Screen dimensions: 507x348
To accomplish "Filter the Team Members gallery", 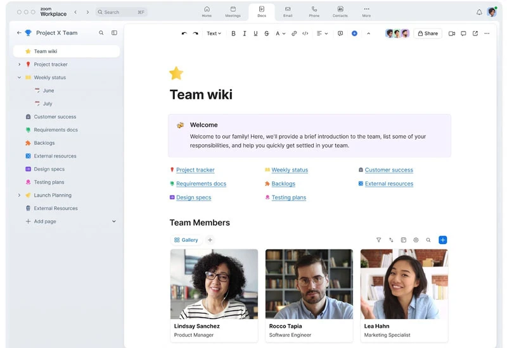I will 378,240.
